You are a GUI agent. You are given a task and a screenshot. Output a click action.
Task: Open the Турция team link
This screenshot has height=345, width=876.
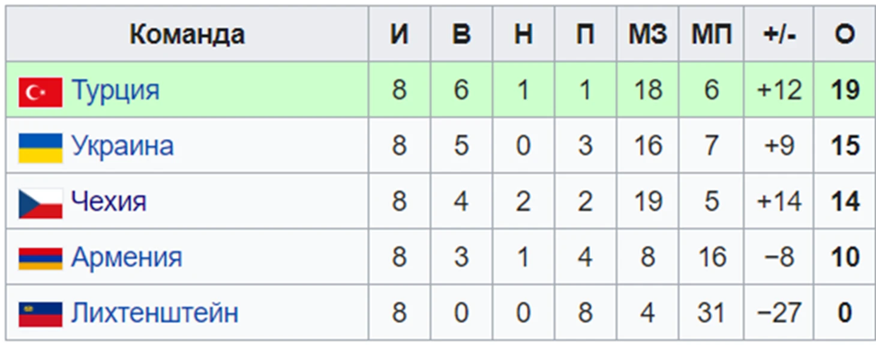pos(115,91)
